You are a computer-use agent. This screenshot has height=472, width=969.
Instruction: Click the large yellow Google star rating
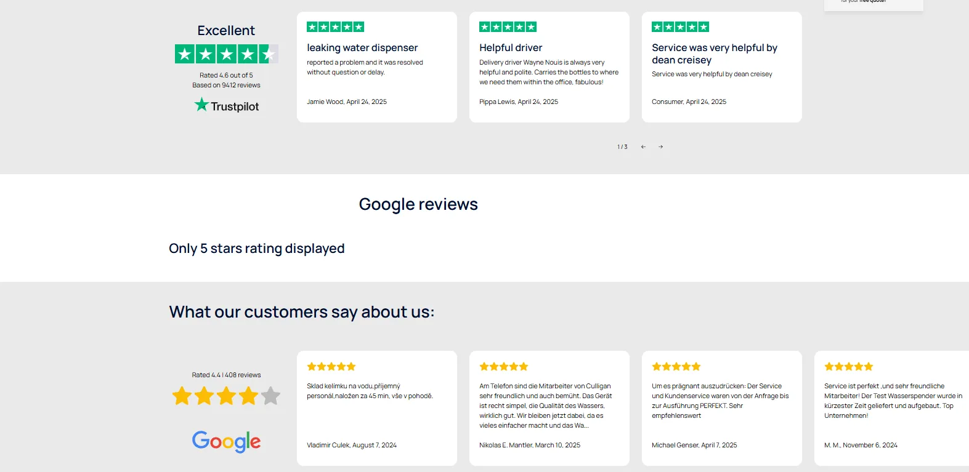(x=226, y=396)
